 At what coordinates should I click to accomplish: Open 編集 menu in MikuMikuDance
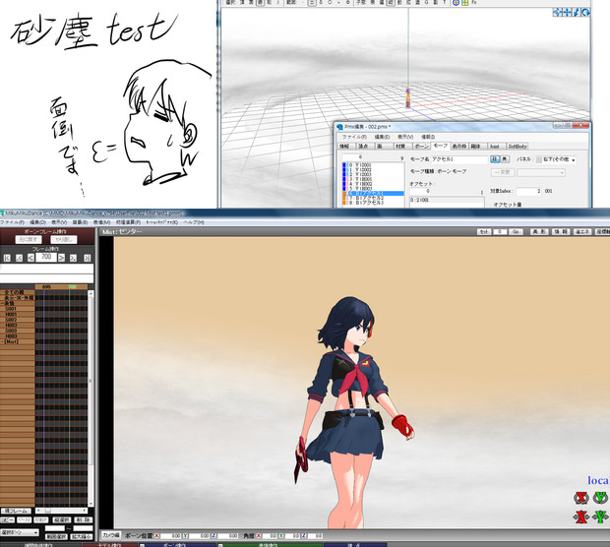pyautogui.click(x=37, y=222)
